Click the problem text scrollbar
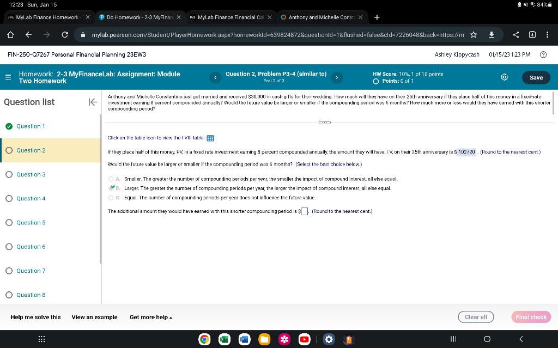558x348 pixels. click(x=553, y=103)
